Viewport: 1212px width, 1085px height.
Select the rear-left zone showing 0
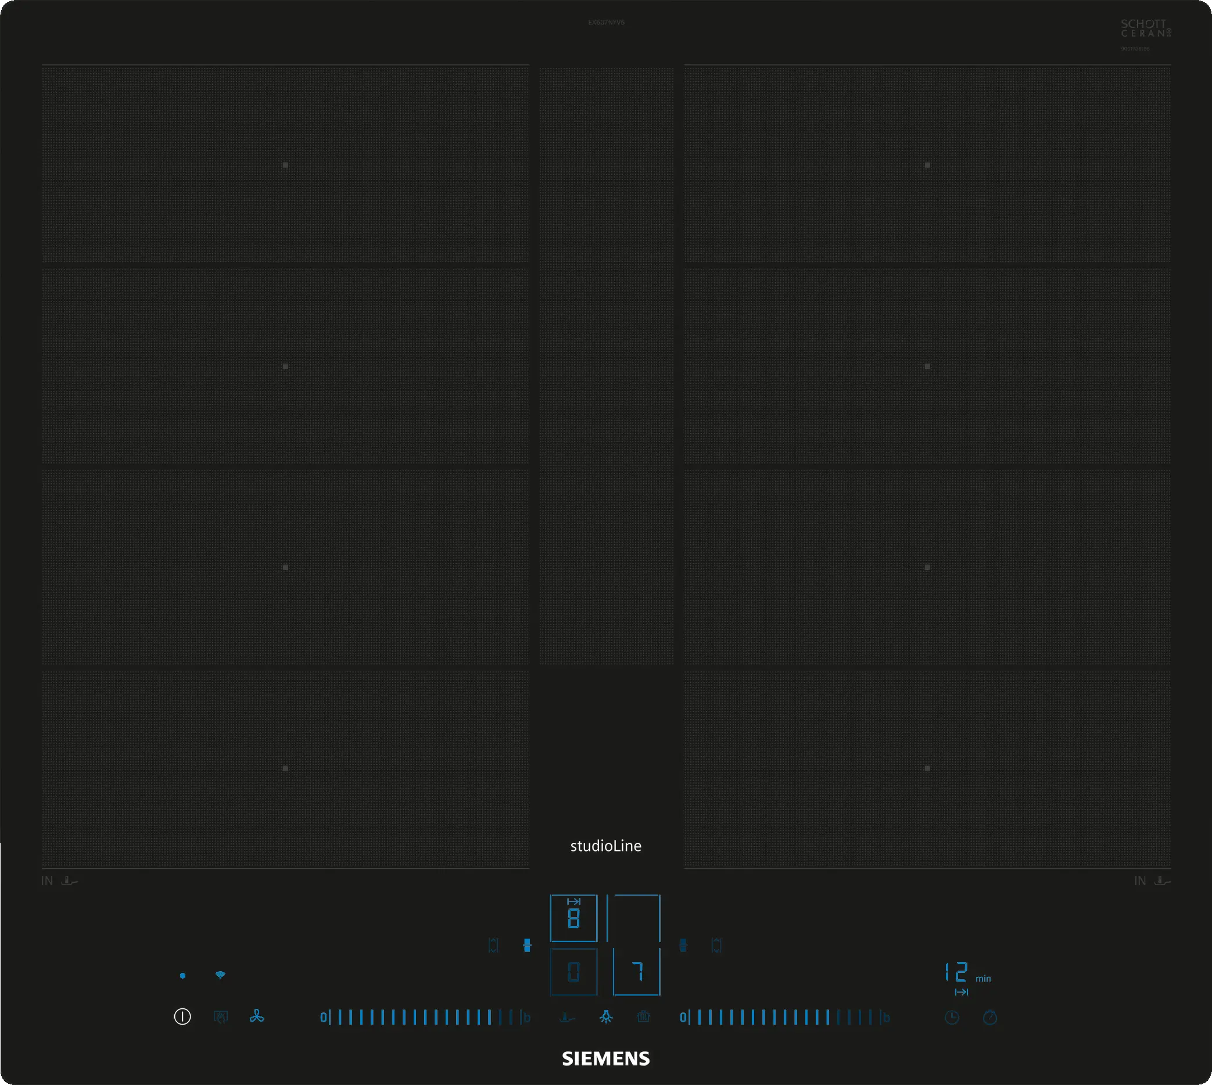pos(574,972)
